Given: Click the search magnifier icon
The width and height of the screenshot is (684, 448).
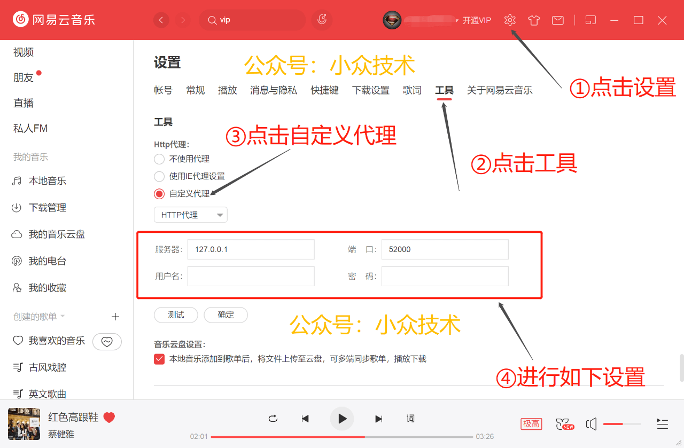Looking at the screenshot, I should pos(212,20).
